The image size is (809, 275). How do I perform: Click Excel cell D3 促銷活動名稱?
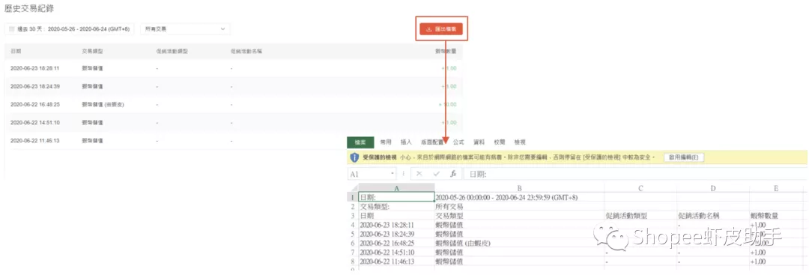coord(712,216)
